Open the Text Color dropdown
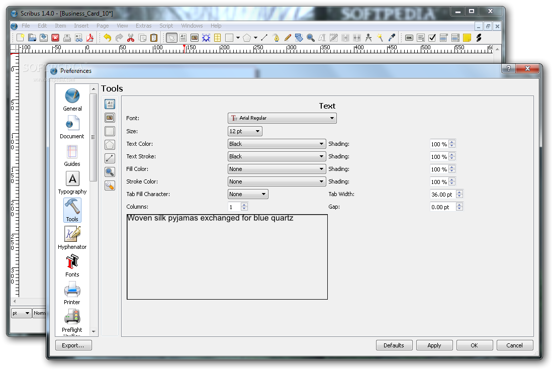This screenshot has height=370, width=553. [277, 144]
